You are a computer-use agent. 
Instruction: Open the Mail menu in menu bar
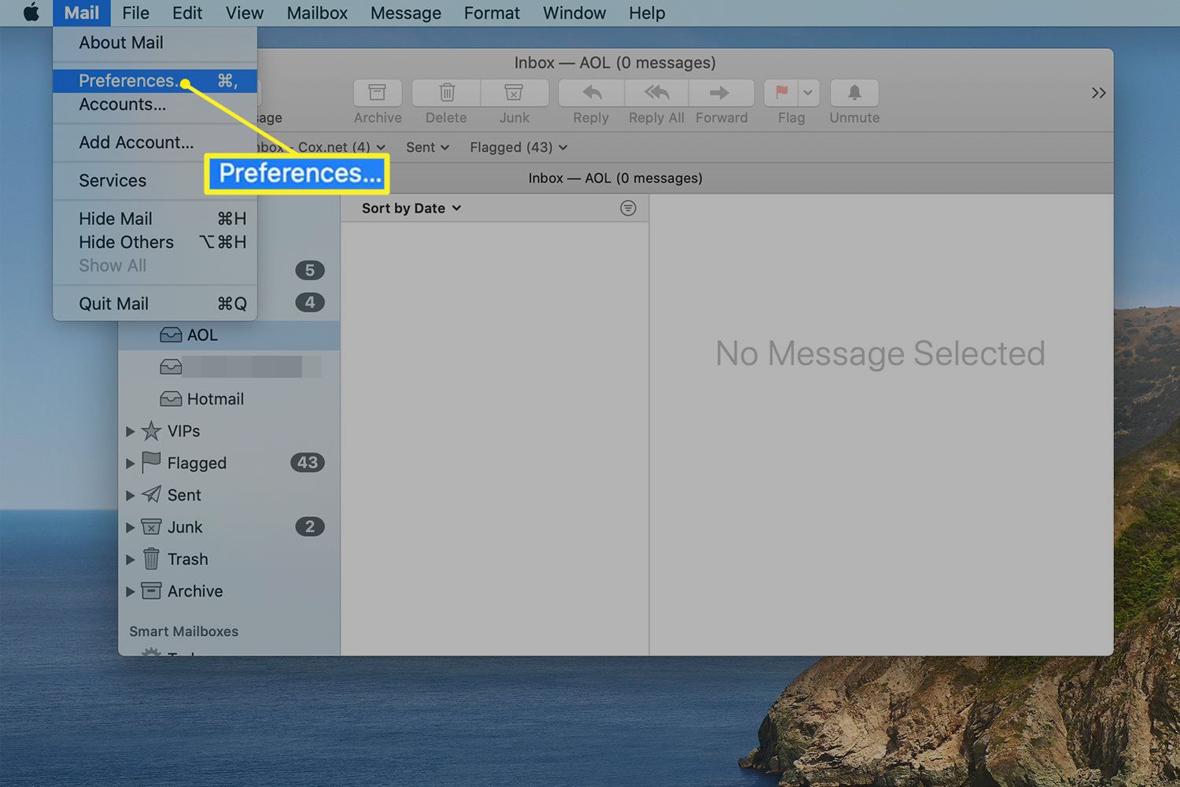tap(82, 13)
